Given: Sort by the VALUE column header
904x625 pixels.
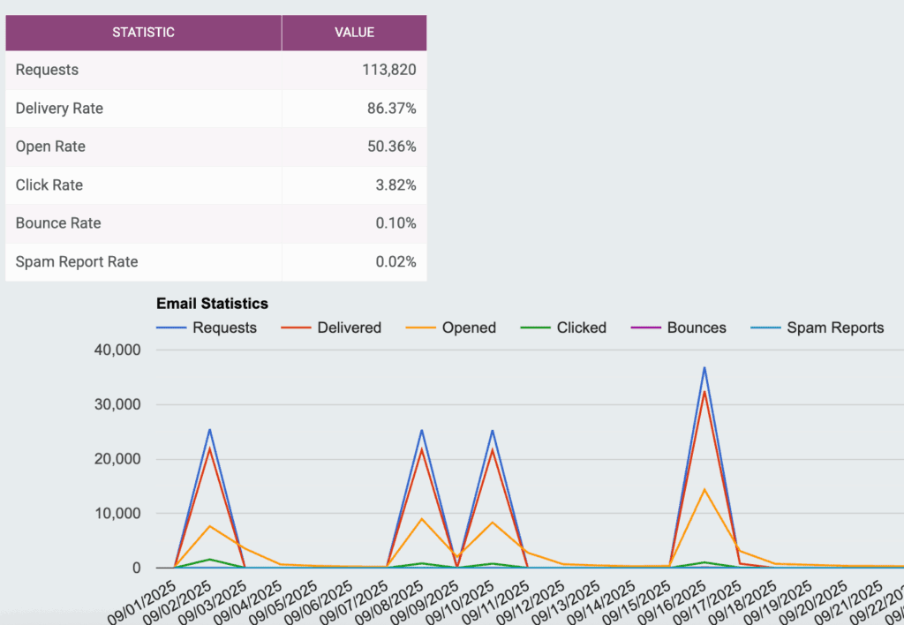Looking at the screenshot, I should pos(354,33).
